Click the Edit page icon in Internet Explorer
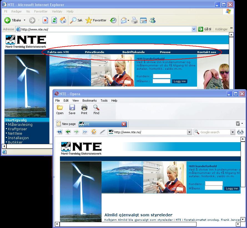 [143, 21]
